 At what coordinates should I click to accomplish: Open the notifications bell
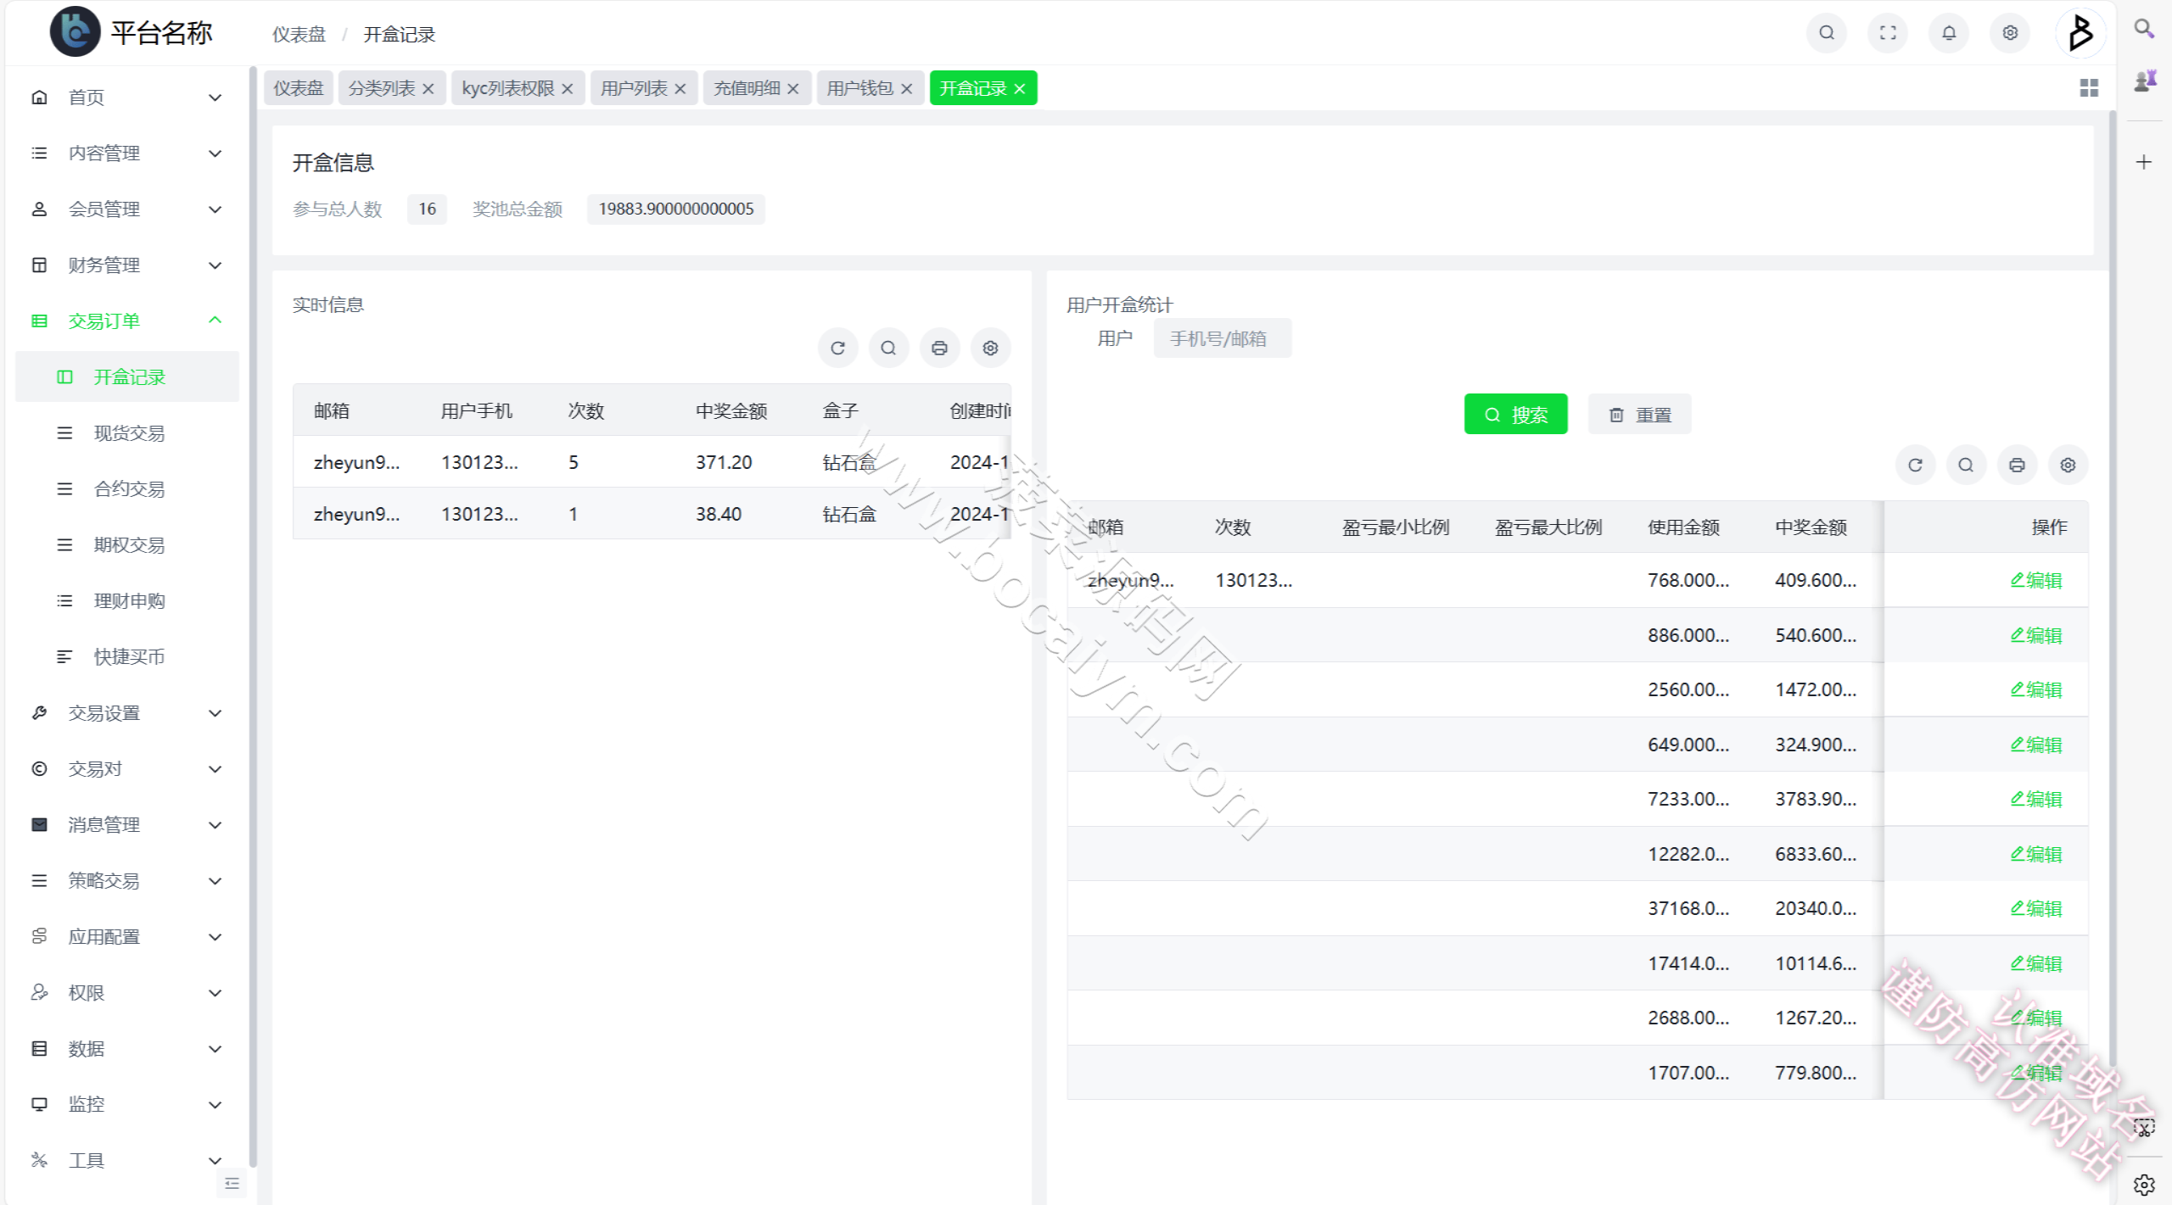pyautogui.click(x=1949, y=33)
